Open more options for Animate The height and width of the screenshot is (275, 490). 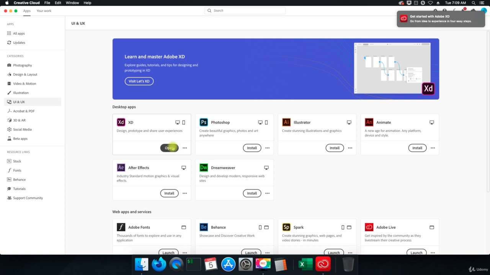click(x=433, y=148)
